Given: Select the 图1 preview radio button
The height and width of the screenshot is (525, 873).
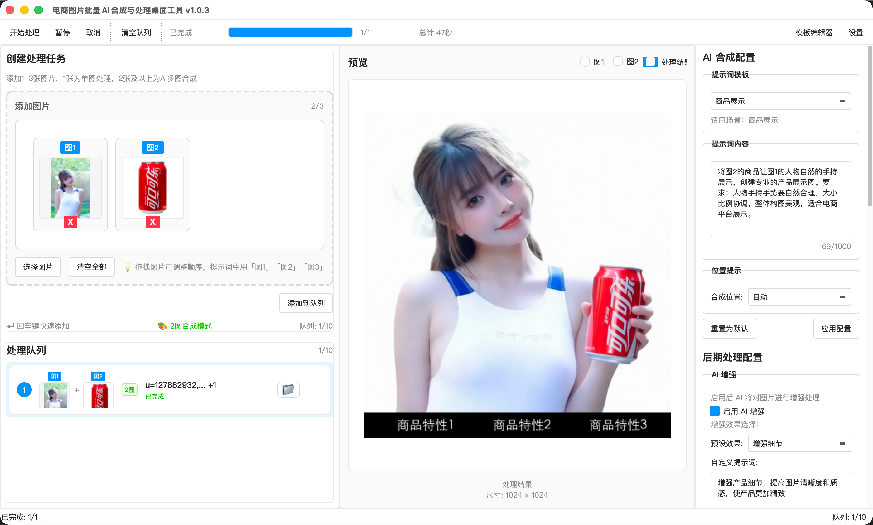Looking at the screenshot, I should (x=585, y=62).
